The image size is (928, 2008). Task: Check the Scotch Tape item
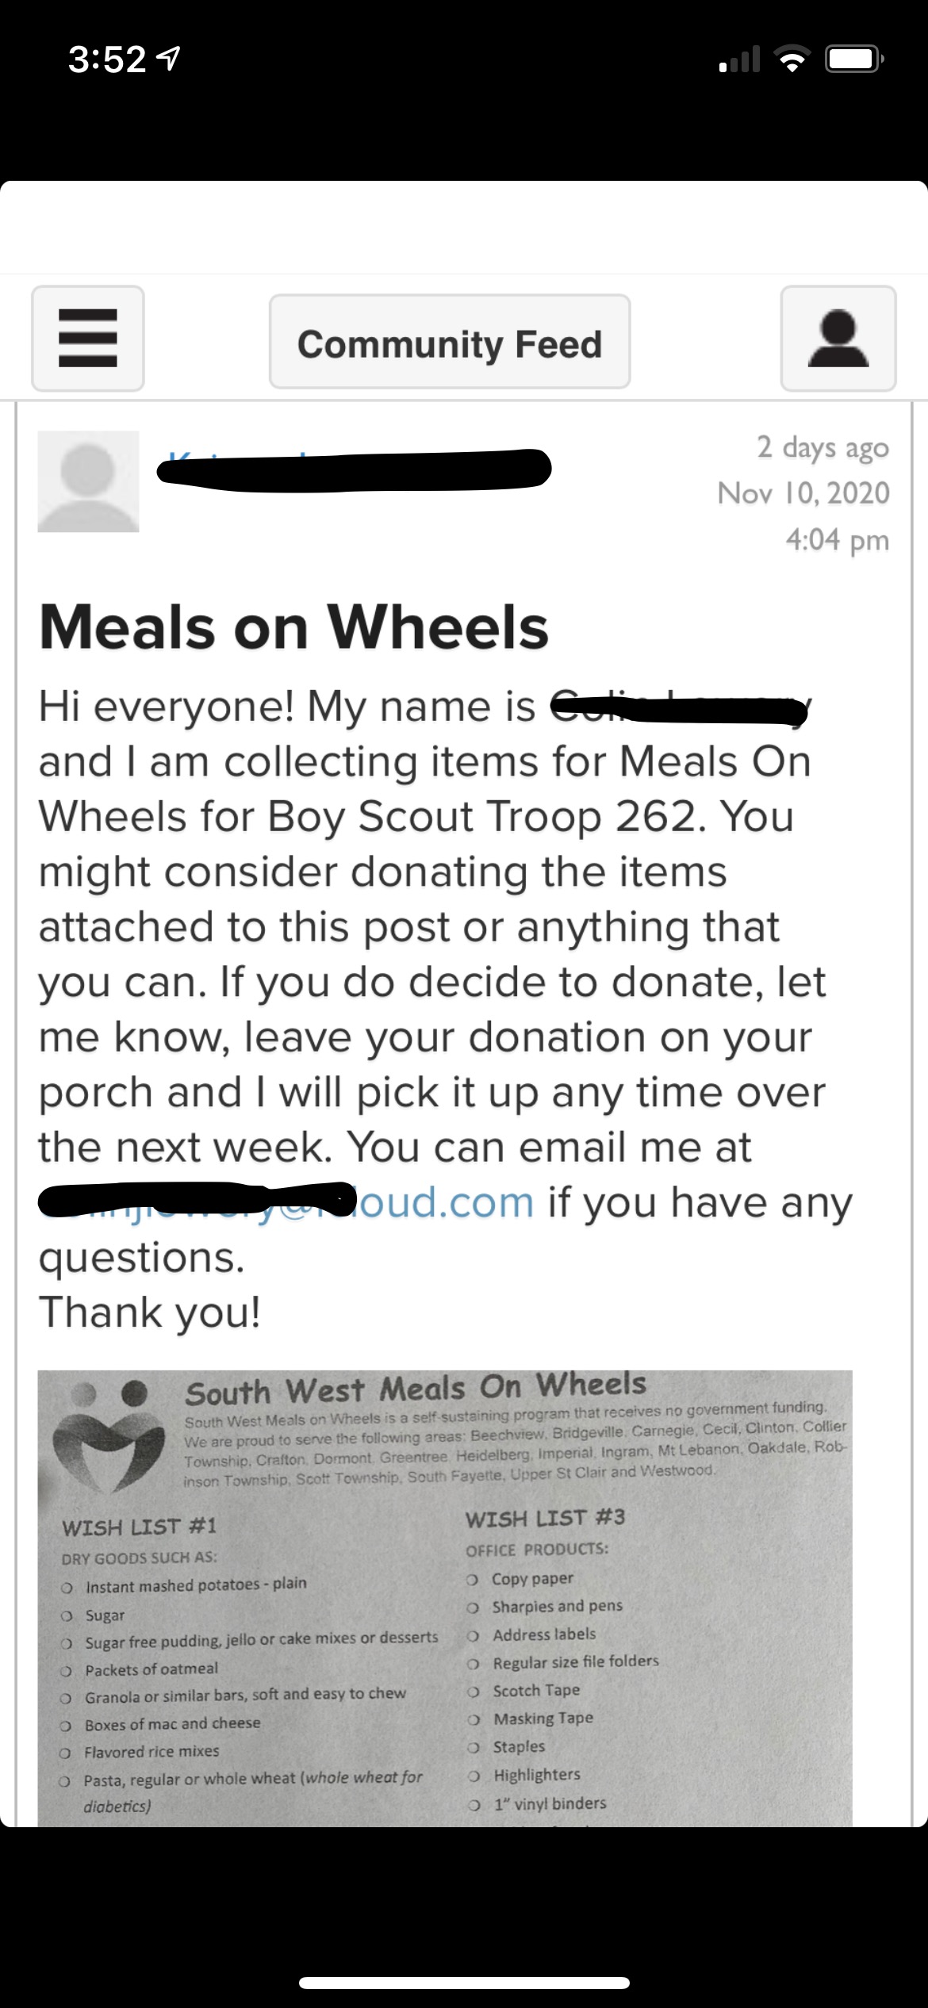474,1692
